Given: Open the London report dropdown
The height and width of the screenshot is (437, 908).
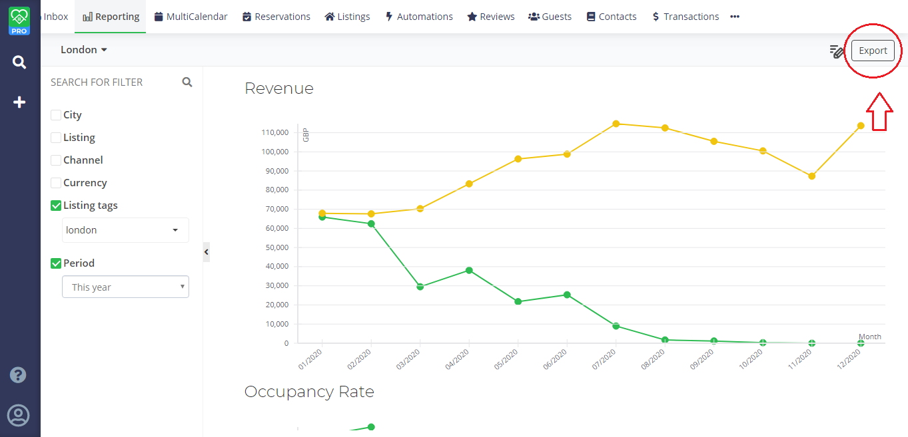Looking at the screenshot, I should [84, 50].
